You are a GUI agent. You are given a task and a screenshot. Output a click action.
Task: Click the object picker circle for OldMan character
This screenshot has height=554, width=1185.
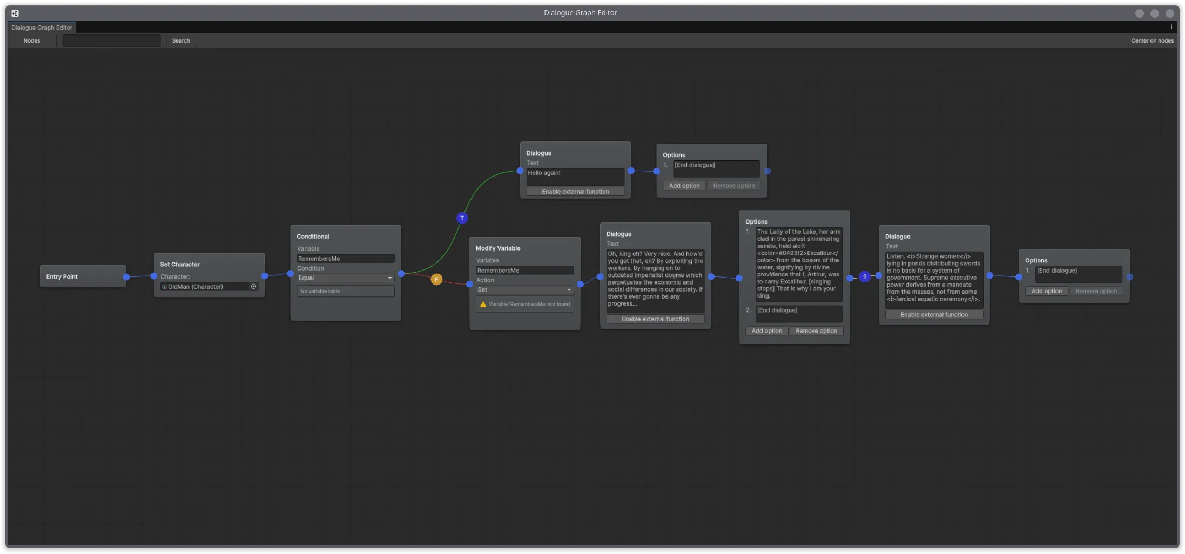[x=253, y=287]
